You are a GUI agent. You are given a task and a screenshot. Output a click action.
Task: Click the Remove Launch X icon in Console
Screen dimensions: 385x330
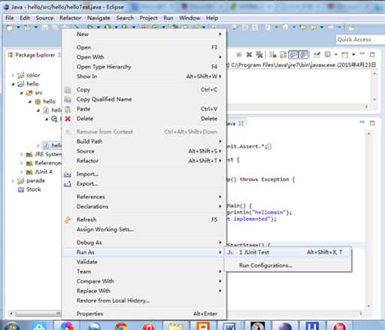[x=249, y=54]
